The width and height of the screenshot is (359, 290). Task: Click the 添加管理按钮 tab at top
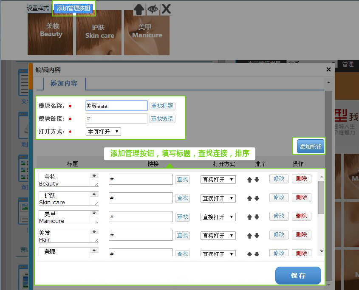(73, 8)
